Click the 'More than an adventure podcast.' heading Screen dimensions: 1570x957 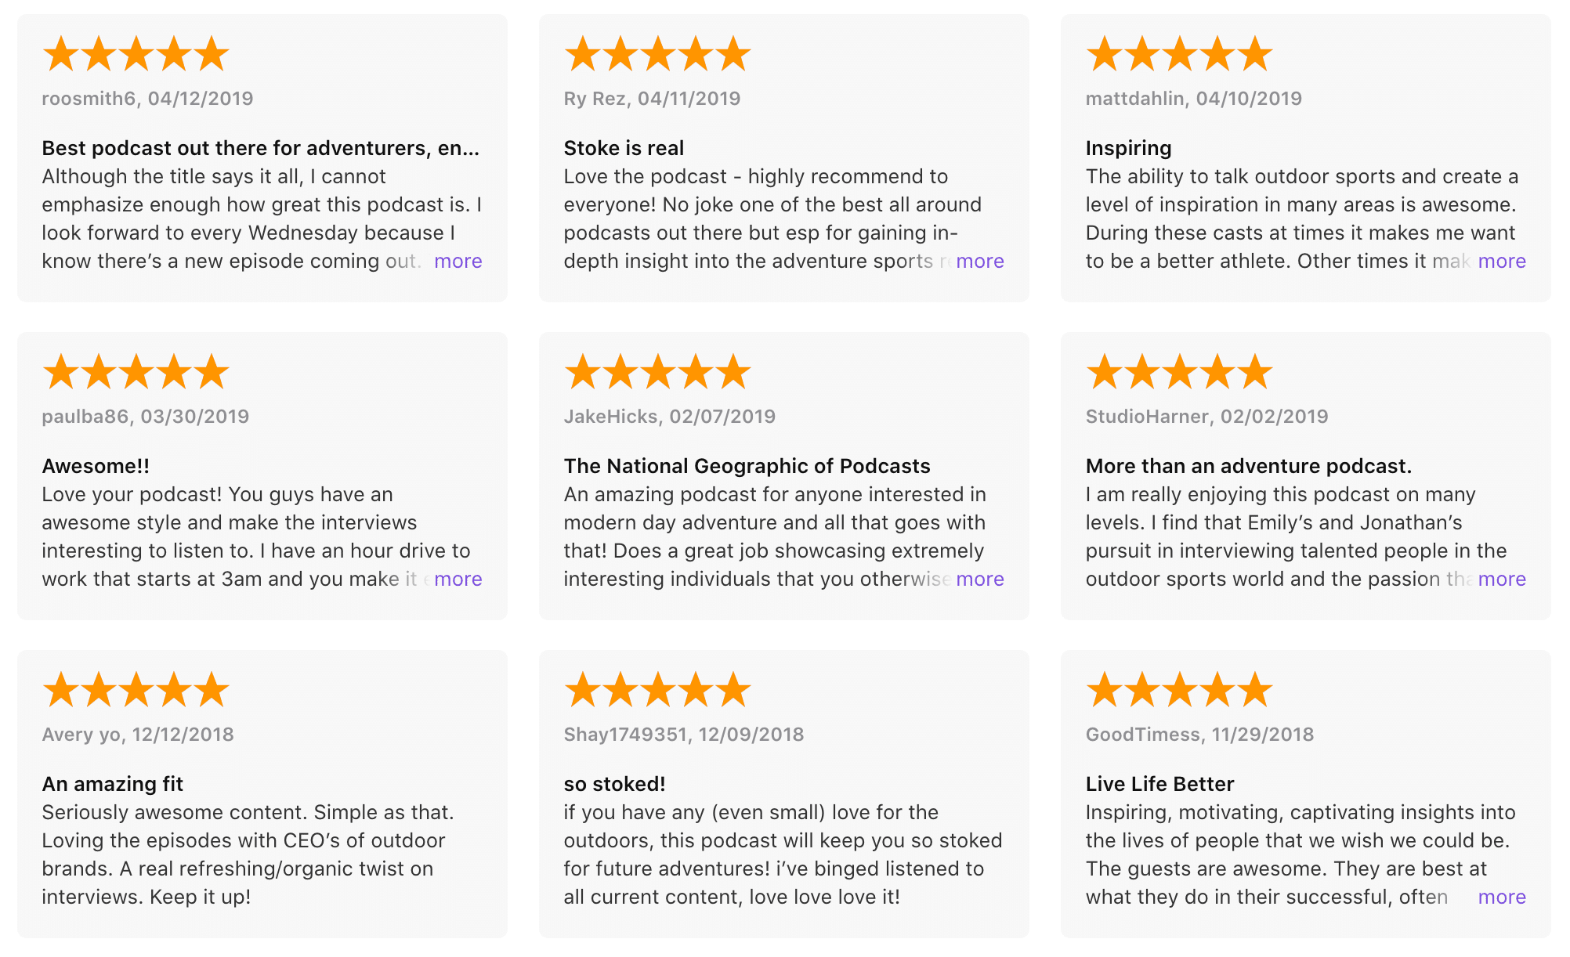[x=1248, y=466]
